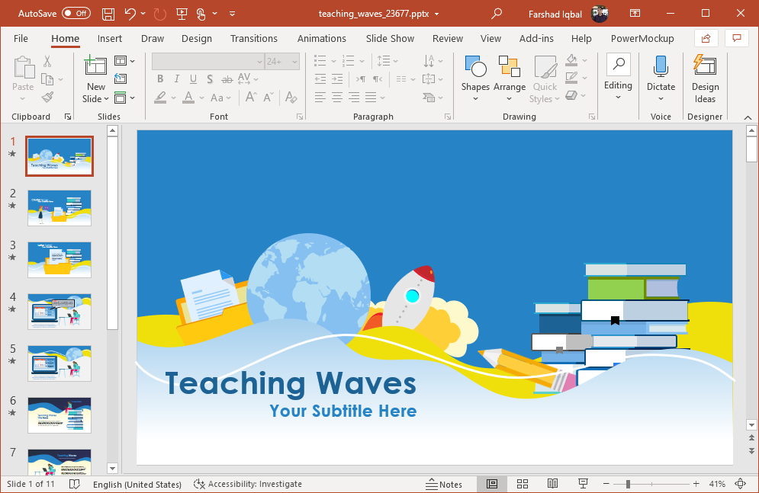Toggle the AutoSave switch
Screen dimensions: 759x493
point(76,14)
